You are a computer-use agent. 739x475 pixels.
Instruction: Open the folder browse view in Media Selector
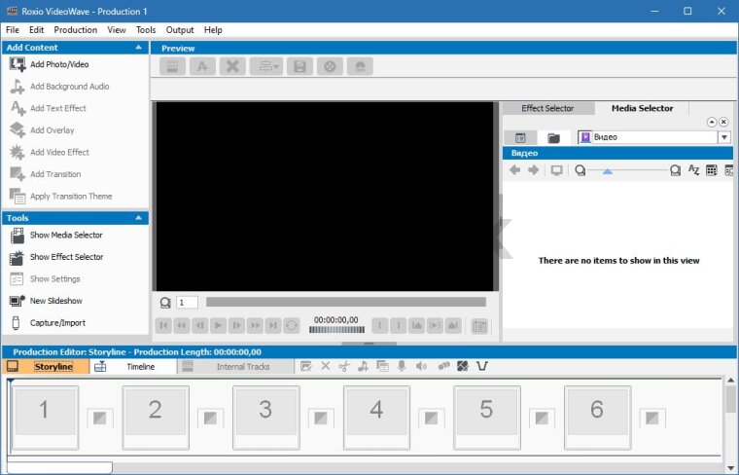[553, 138]
